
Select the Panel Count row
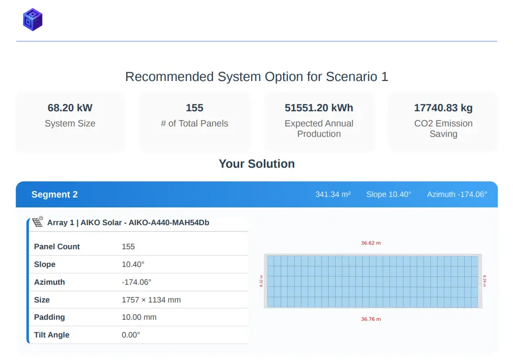coord(138,247)
